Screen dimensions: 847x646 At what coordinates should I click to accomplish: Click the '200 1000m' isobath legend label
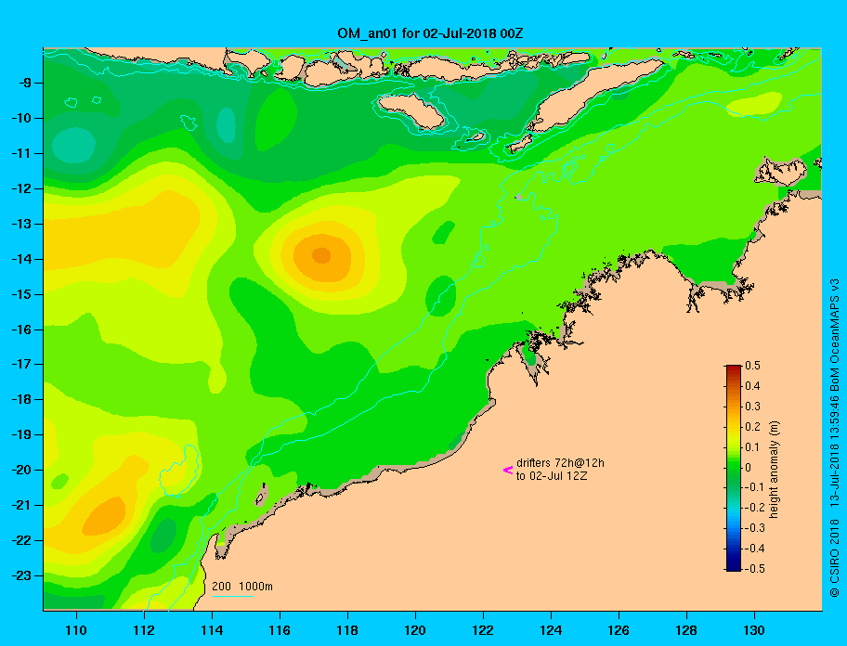(x=242, y=587)
